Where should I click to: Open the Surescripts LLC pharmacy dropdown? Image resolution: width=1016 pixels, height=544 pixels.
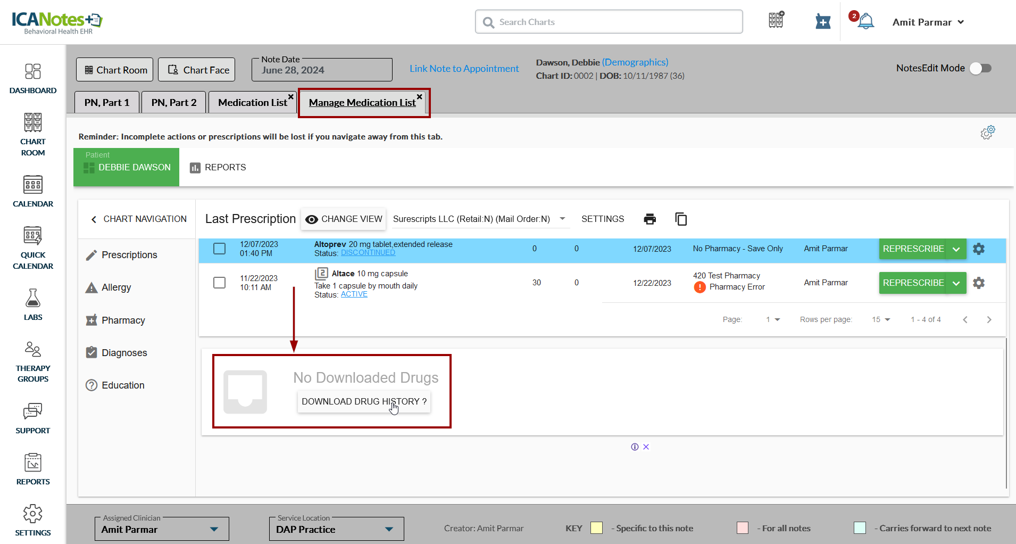pyautogui.click(x=562, y=219)
